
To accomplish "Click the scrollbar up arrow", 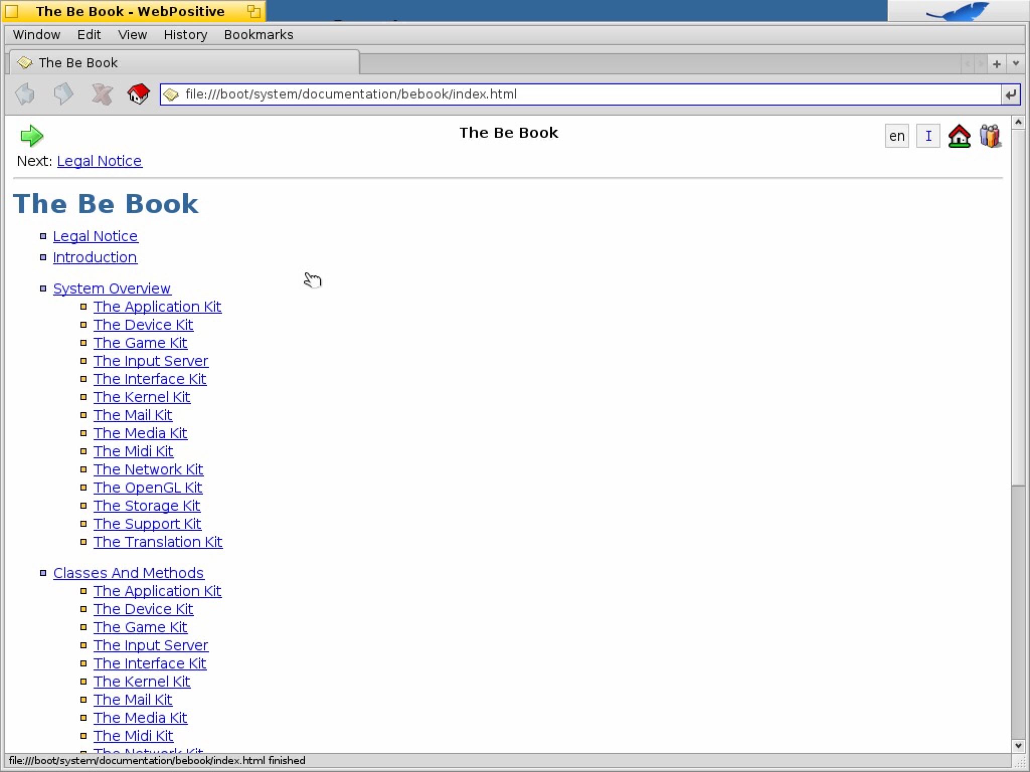I will 1018,123.
